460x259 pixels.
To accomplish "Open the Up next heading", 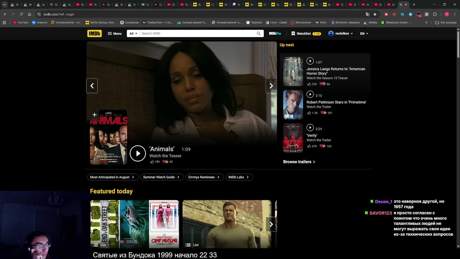I will point(287,45).
